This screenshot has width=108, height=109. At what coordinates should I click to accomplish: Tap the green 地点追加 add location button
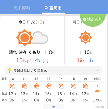coord(93,19)
